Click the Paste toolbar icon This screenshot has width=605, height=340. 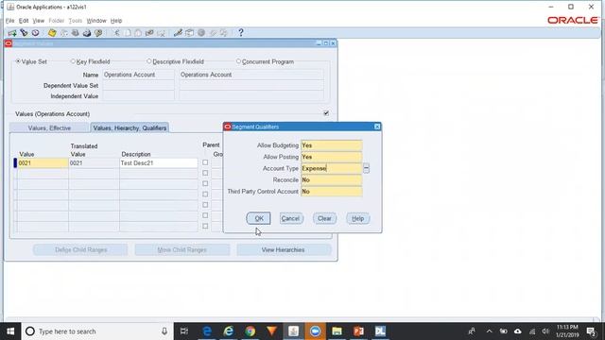(138, 33)
